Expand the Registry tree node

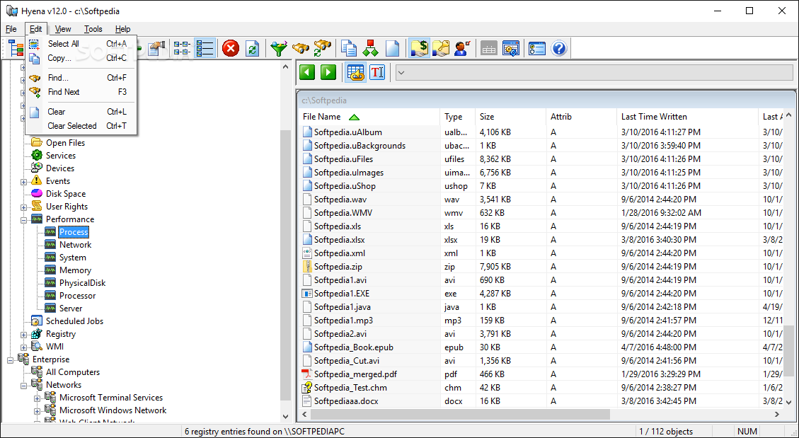[x=23, y=335]
